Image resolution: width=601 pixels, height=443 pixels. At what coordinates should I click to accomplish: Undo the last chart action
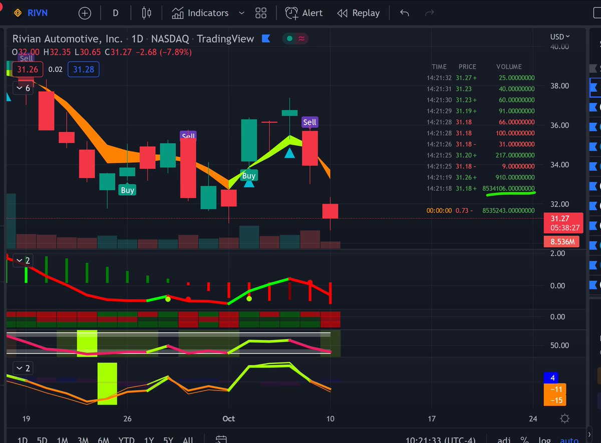405,13
